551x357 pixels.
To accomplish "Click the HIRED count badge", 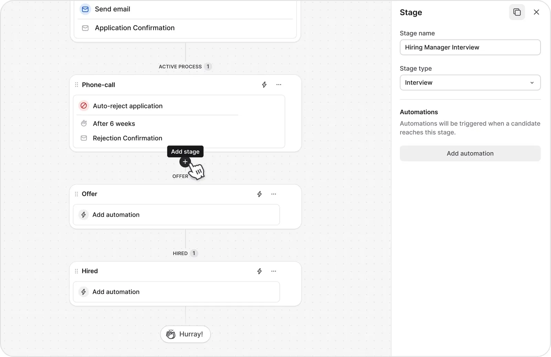I will [x=194, y=253].
